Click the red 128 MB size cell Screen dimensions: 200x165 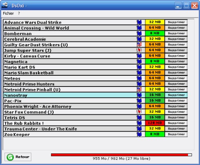[155, 123]
